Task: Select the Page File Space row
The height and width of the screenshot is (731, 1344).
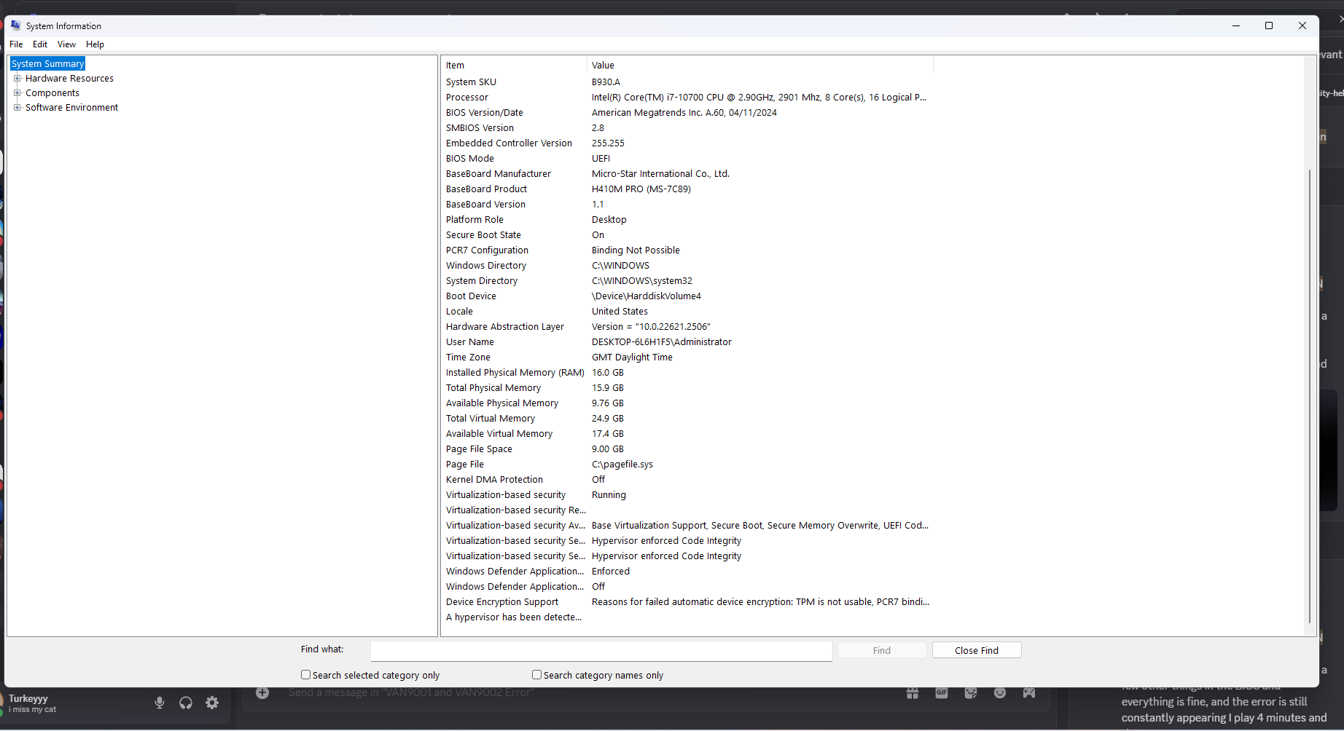Action: pos(687,449)
